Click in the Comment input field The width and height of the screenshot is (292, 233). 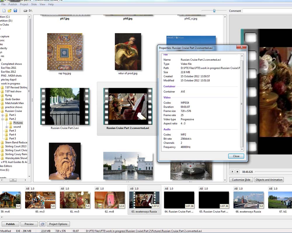point(267,11)
